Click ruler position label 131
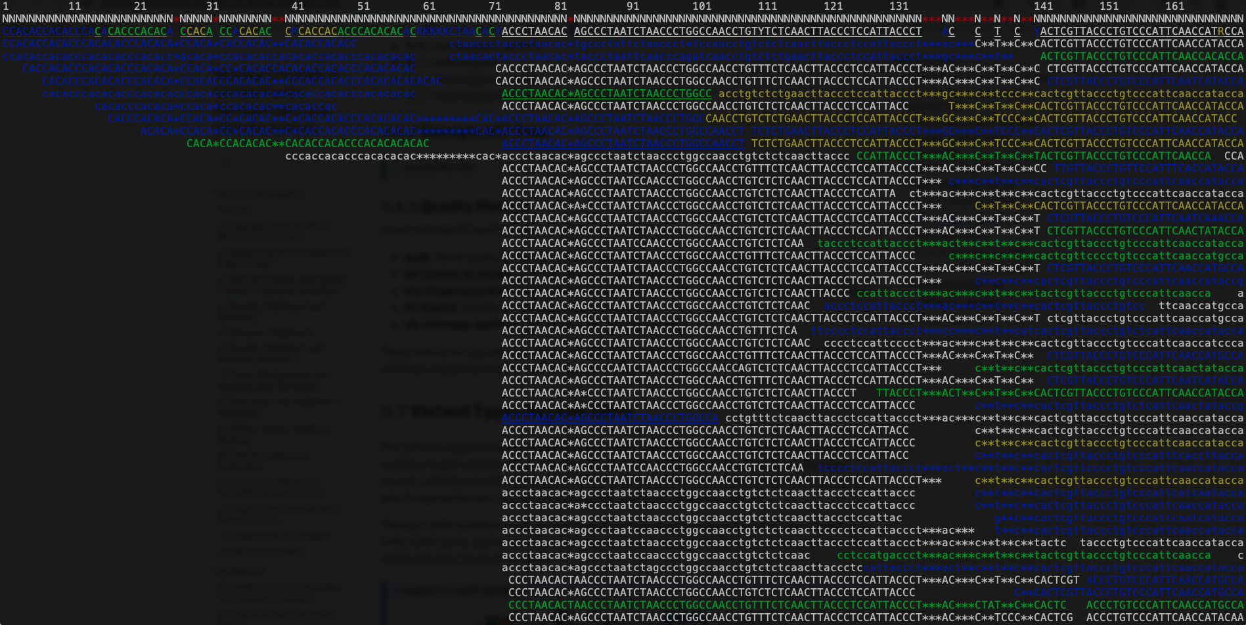The image size is (1246, 625). click(899, 6)
